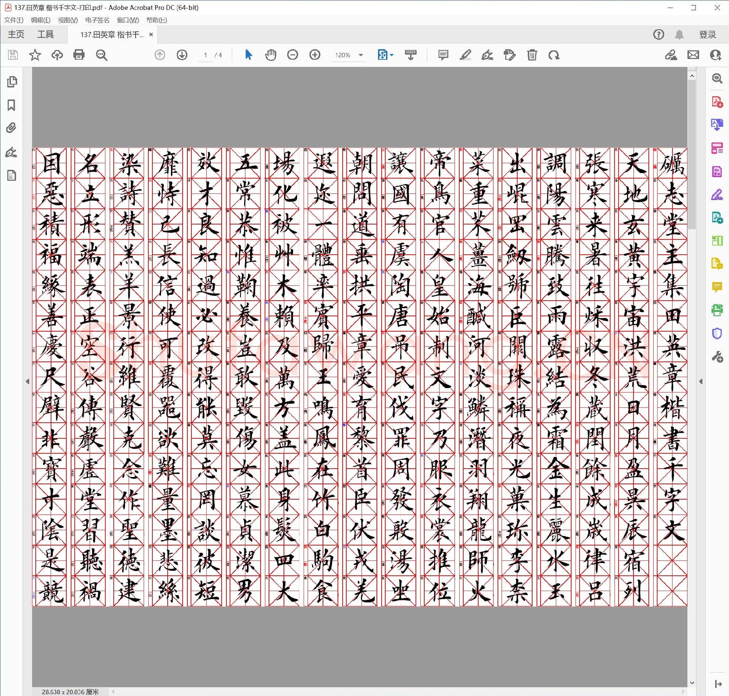The image size is (729, 696).
Task: Click the 登录 sign-in button
Action: [x=707, y=35]
